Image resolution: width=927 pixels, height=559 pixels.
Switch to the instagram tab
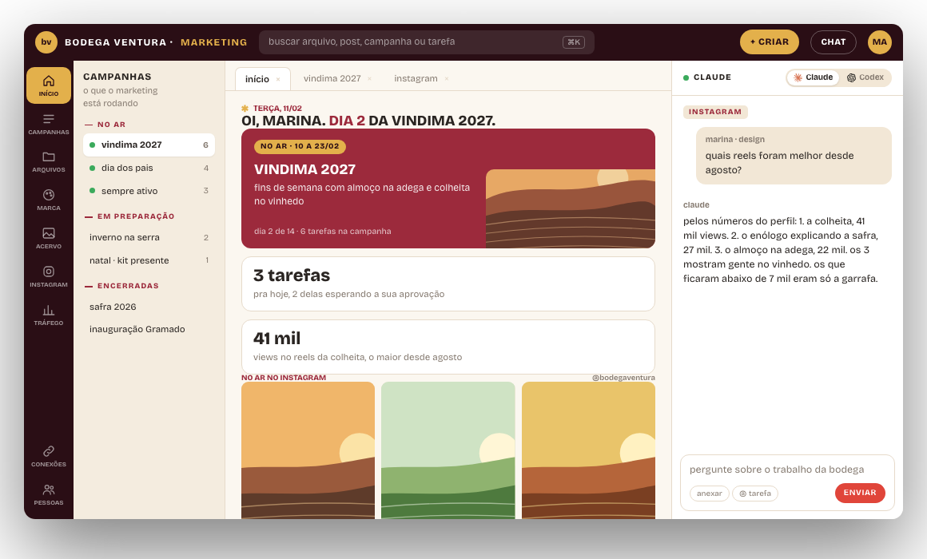tap(416, 78)
